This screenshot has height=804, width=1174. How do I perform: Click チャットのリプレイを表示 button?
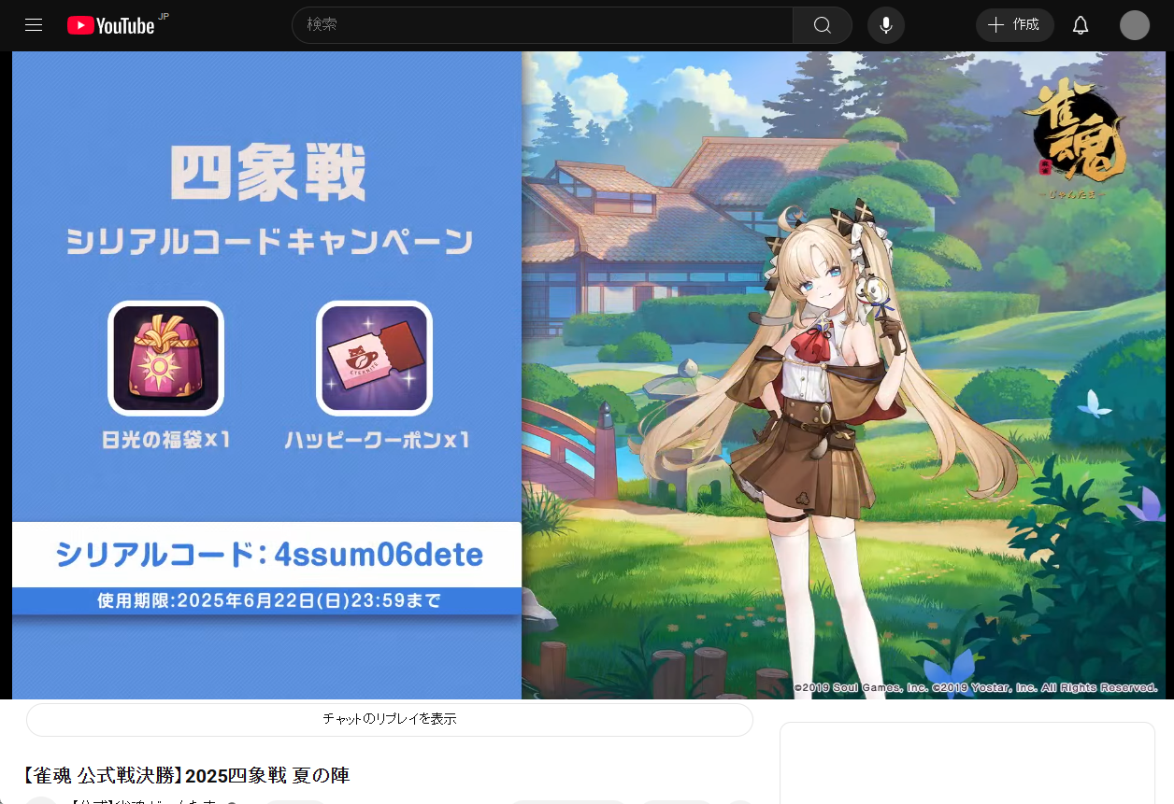tap(390, 720)
